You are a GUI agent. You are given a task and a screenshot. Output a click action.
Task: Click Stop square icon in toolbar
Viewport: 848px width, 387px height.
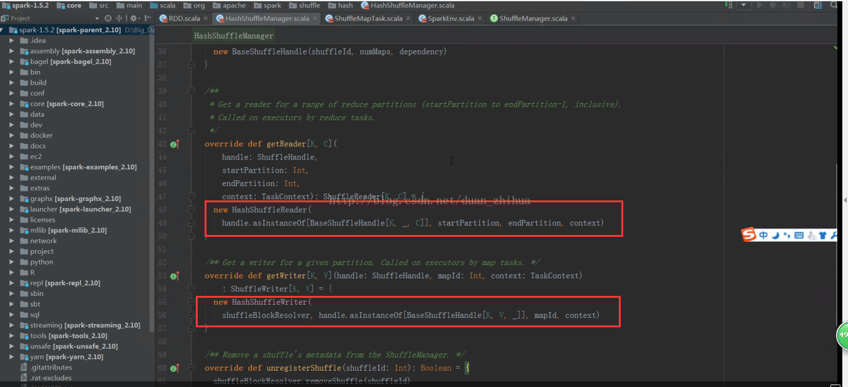pyautogui.click(x=801, y=5)
